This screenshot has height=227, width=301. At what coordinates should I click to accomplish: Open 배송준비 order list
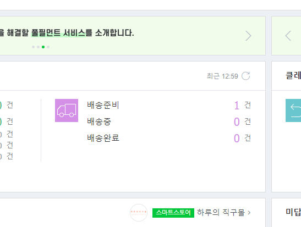pyautogui.click(x=103, y=105)
